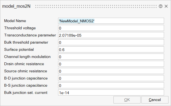Select the Transconductance parameter value field

(x=111, y=35)
